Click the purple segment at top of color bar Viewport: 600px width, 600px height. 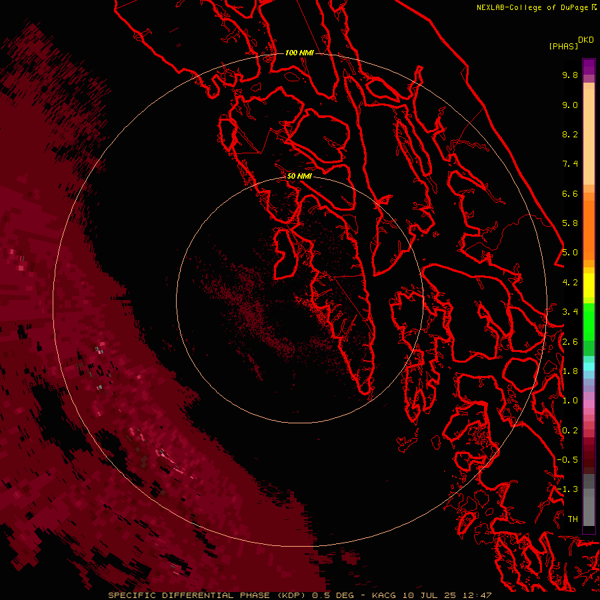[x=589, y=66]
